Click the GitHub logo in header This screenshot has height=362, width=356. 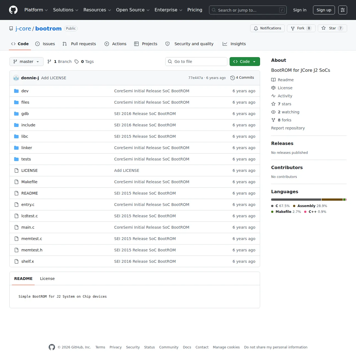pos(13,10)
